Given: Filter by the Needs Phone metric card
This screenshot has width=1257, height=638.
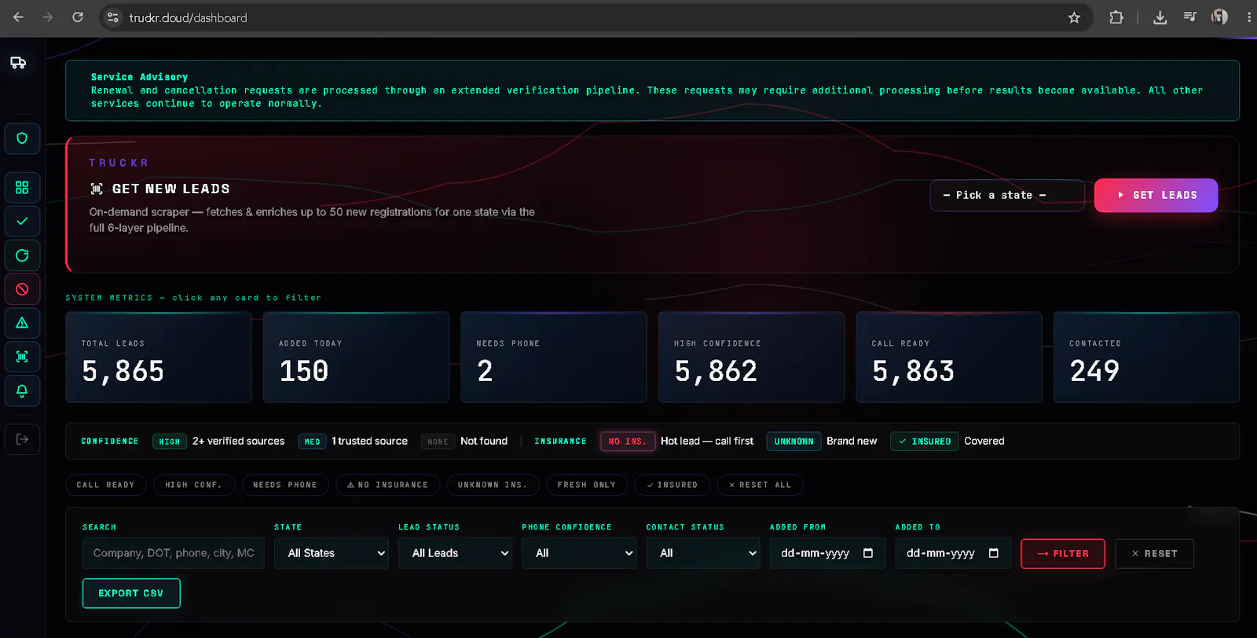Looking at the screenshot, I should click(554, 357).
